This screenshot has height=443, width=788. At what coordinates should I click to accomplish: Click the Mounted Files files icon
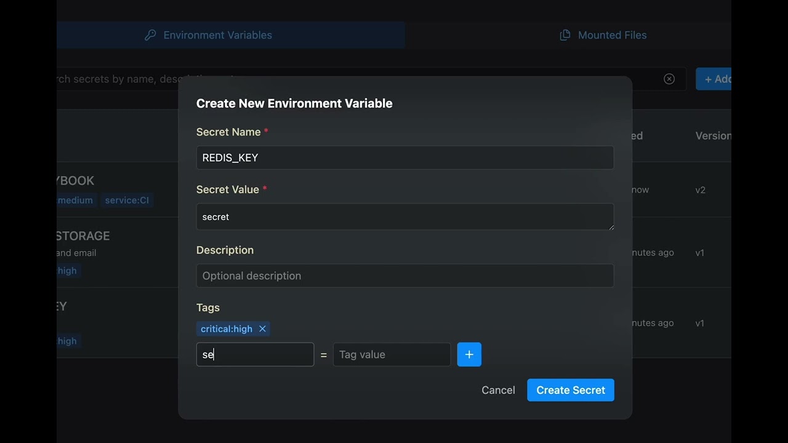tap(565, 35)
